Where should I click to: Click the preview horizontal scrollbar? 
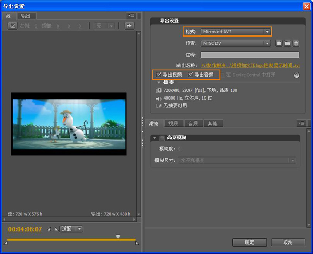[x=69, y=219]
